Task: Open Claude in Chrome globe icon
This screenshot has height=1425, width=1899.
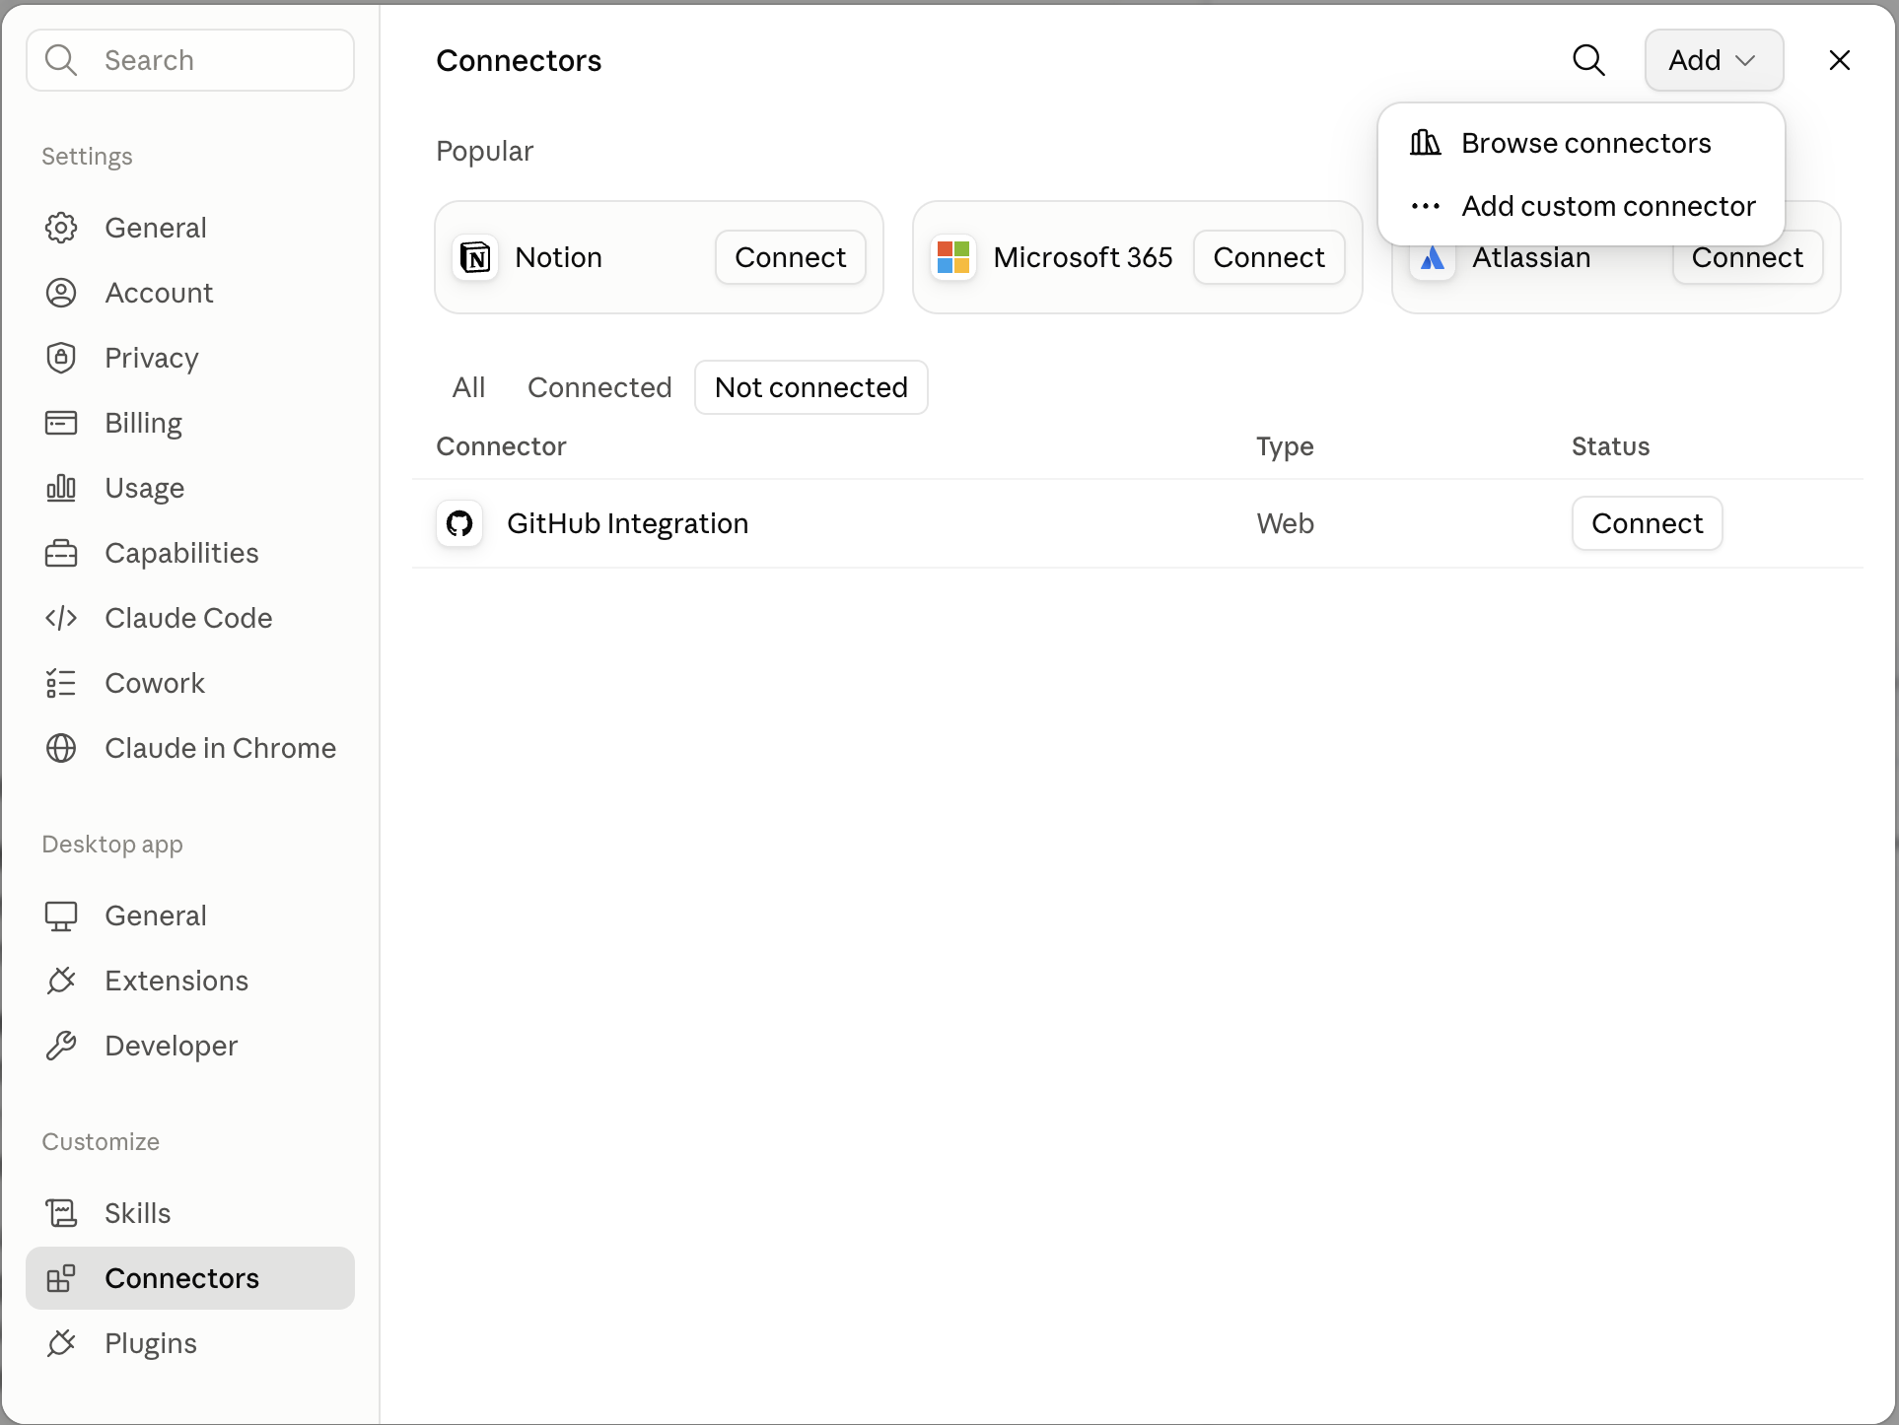Action: [61, 748]
